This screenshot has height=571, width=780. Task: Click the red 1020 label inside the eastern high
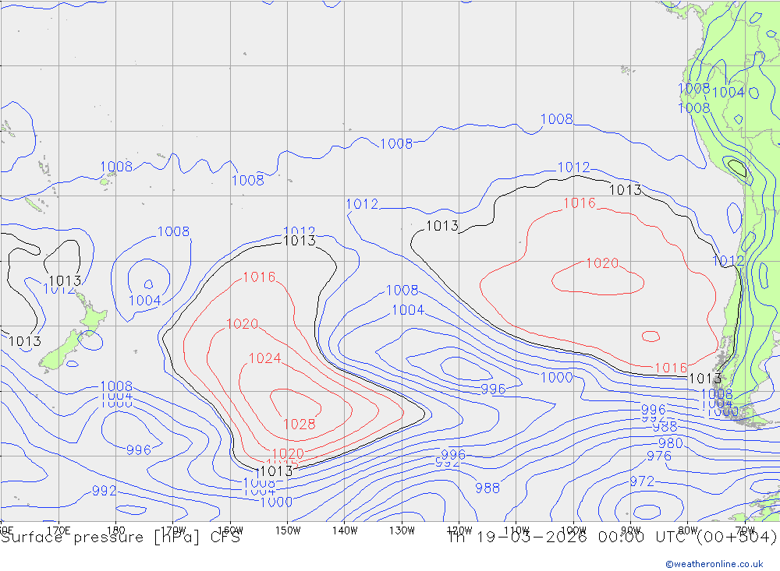click(x=602, y=263)
